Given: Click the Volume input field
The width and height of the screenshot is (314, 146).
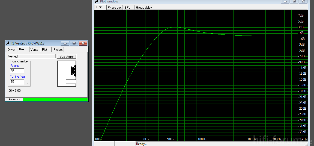Looking at the screenshot, I should point(17,71).
